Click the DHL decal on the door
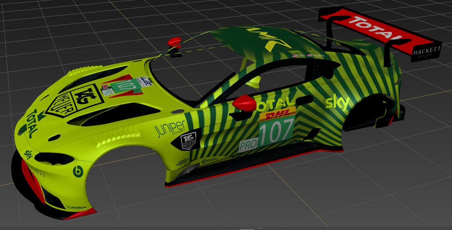This screenshot has width=452, height=230. click(277, 114)
